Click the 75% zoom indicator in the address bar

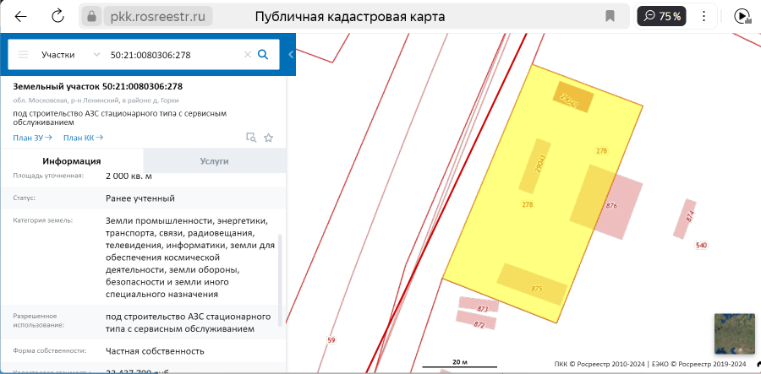[663, 16]
